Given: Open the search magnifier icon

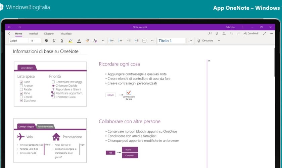Looking at the screenshot, I should click(210, 34).
